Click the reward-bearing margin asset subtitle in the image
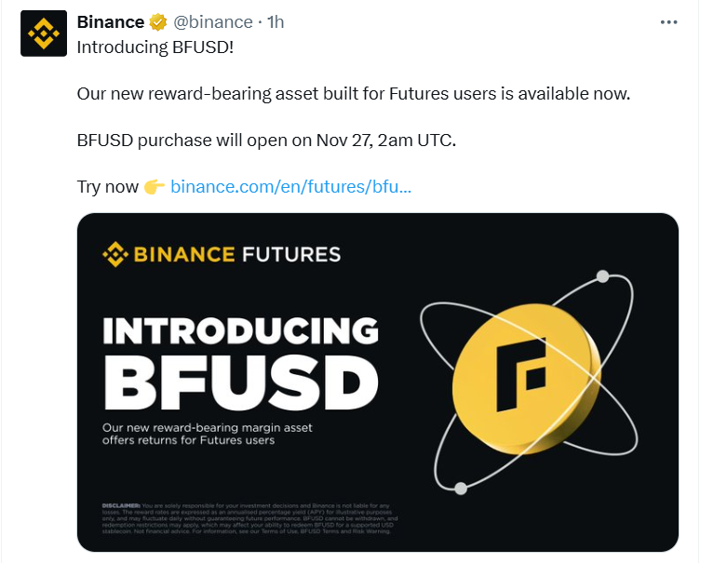Image resolution: width=727 pixels, height=563 pixels. click(208, 434)
